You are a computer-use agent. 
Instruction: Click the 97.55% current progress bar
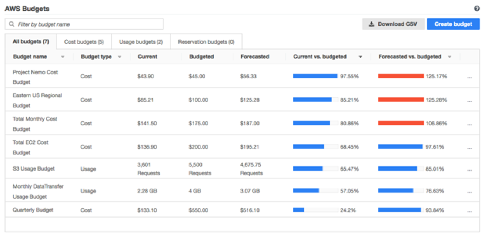click(x=315, y=76)
